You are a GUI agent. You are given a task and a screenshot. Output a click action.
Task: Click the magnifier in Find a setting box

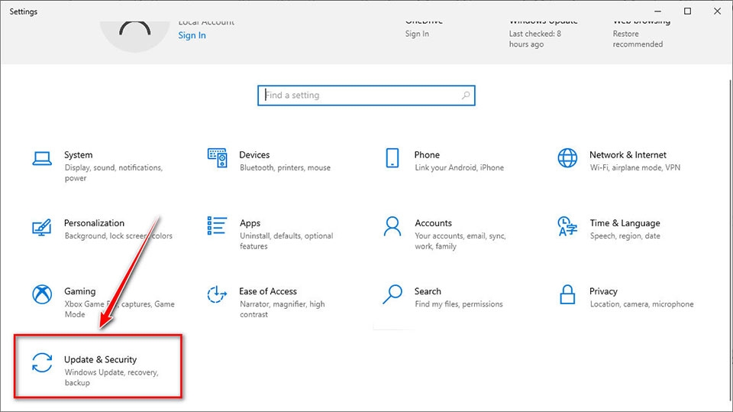pos(466,96)
